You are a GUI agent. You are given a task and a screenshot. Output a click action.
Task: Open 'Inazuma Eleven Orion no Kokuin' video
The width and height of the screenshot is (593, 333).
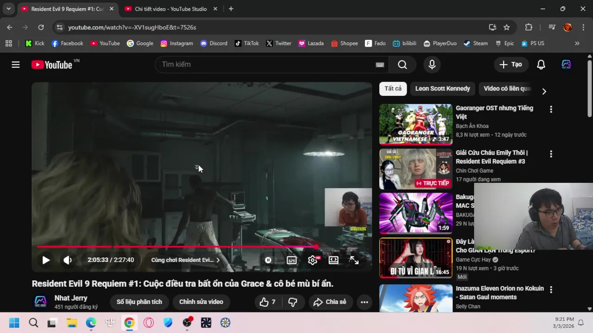(499, 293)
